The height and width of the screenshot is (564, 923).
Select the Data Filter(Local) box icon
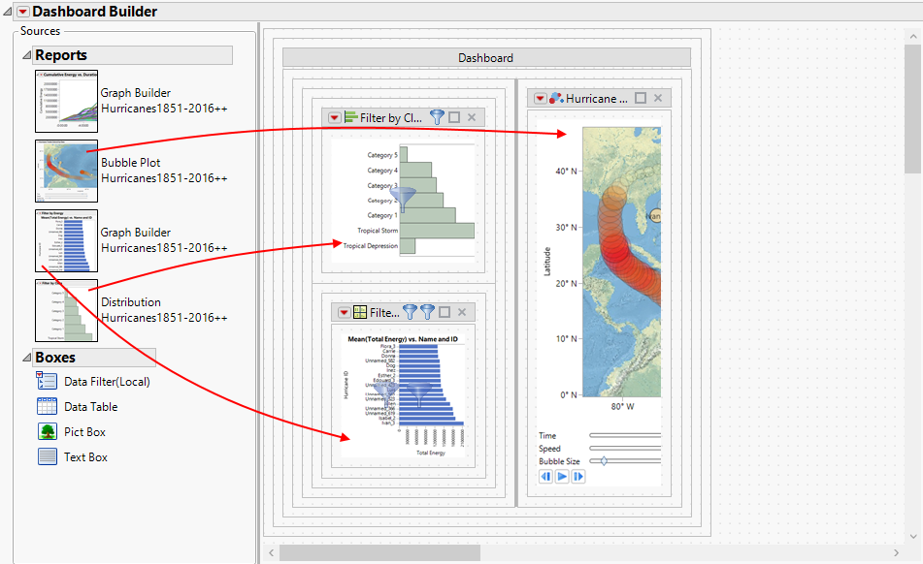[48, 381]
